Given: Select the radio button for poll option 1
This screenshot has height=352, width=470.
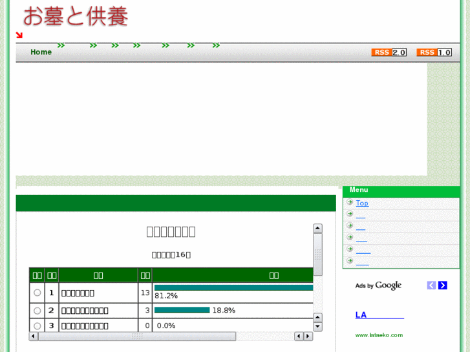Looking at the screenshot, I should (37, 293).
